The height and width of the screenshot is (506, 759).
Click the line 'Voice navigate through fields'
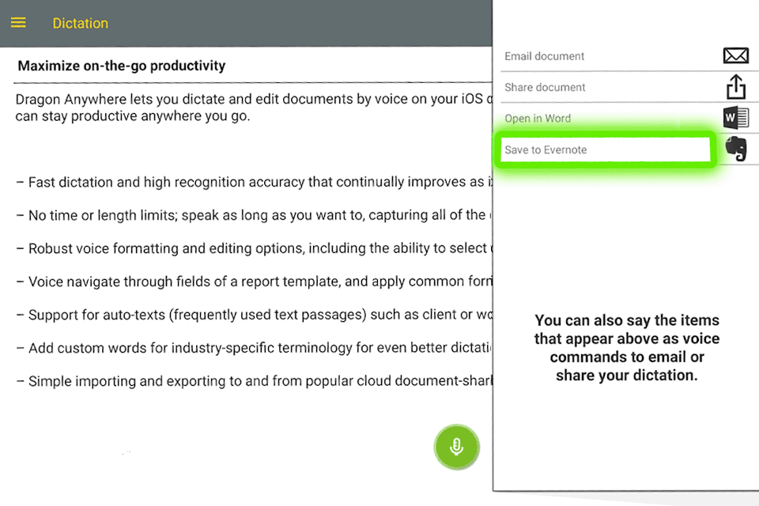click(x=254, y=281)
